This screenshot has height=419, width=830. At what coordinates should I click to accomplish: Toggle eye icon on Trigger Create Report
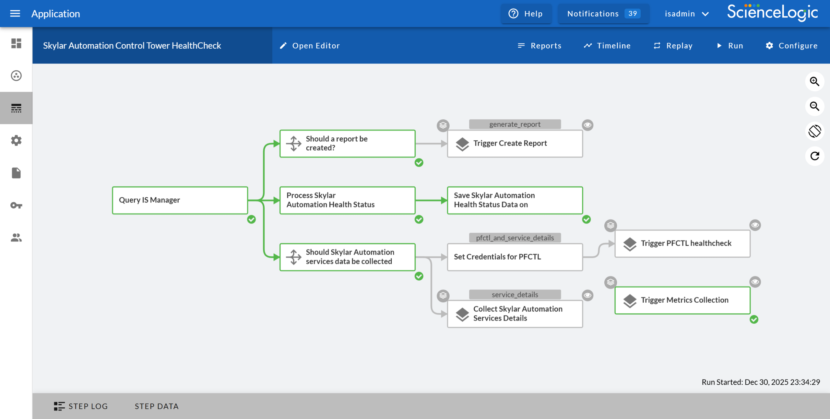[x=587, y=125]
